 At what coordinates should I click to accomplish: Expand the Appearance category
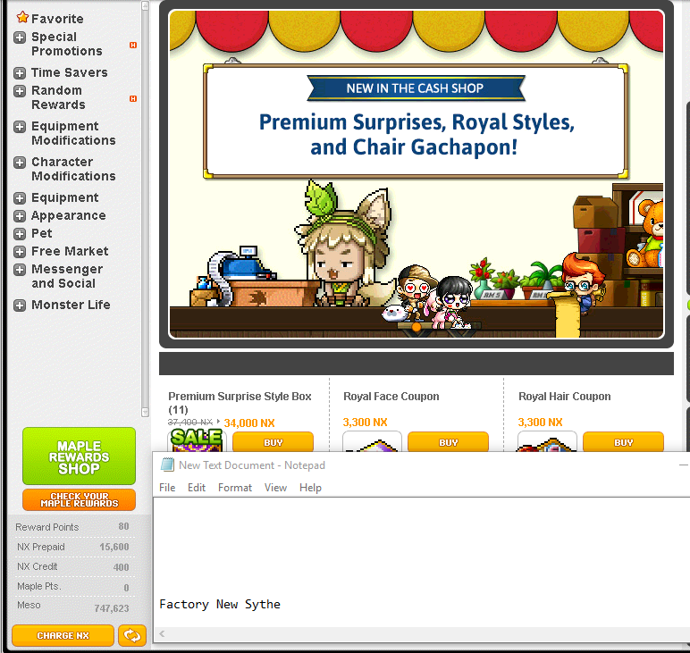pyautogui.click(x=20, y=216)
